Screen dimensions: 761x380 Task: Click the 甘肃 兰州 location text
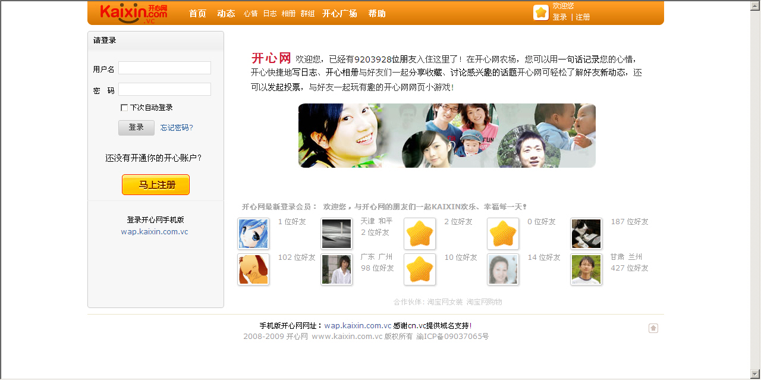[627, 257]
